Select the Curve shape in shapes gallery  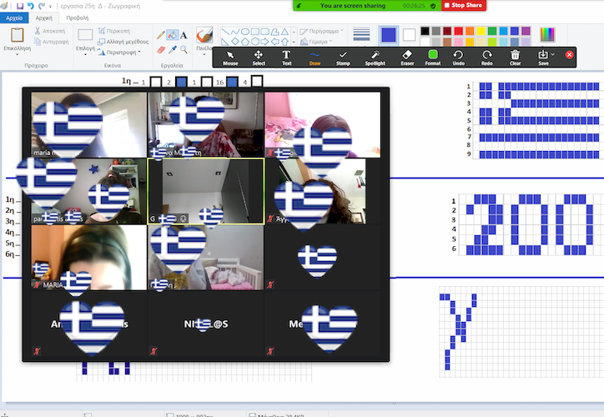coord(235,32)
